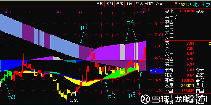Click the highlighted 5.71 price axis marker

click(x=157, y=71)
